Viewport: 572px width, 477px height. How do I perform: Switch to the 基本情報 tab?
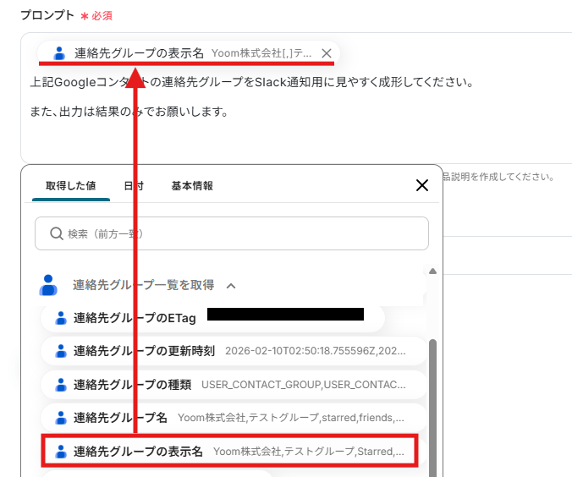[192, 185]
